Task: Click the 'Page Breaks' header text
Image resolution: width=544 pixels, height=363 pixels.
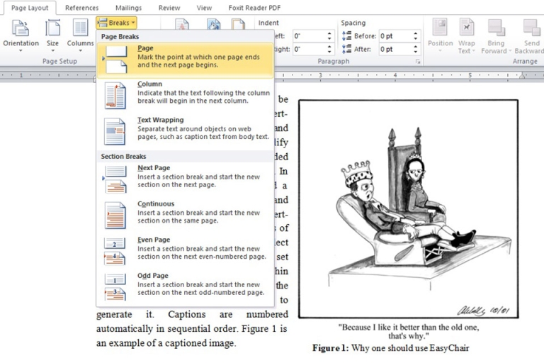Action: click(120, 36)
